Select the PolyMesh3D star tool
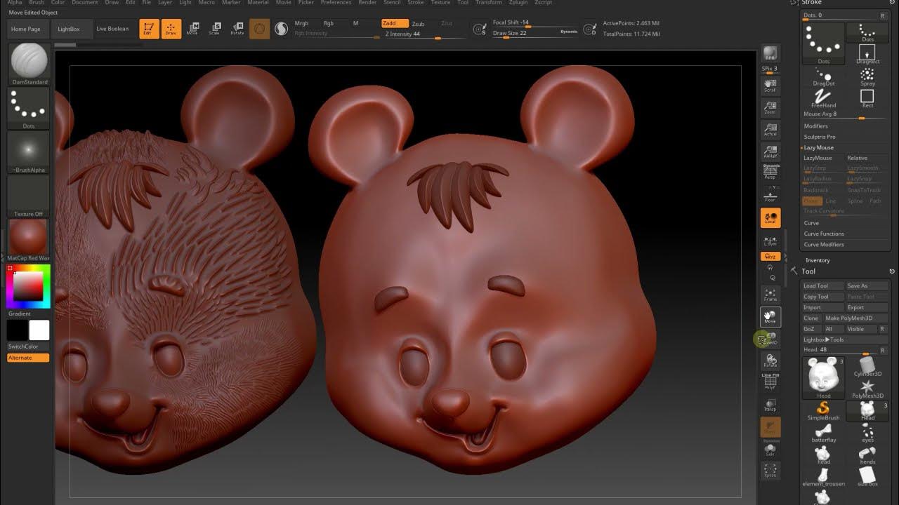Screen dimensions: 899x505 867,389
